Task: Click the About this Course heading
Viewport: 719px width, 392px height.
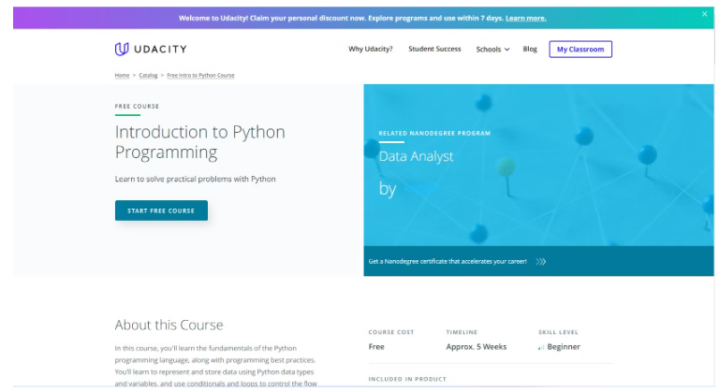Action: (169, 325)
